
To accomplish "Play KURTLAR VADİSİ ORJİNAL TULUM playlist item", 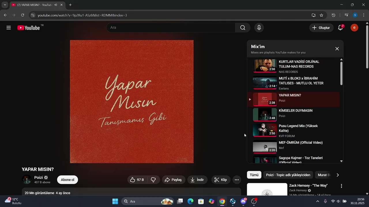I will (x=293, y=66).
